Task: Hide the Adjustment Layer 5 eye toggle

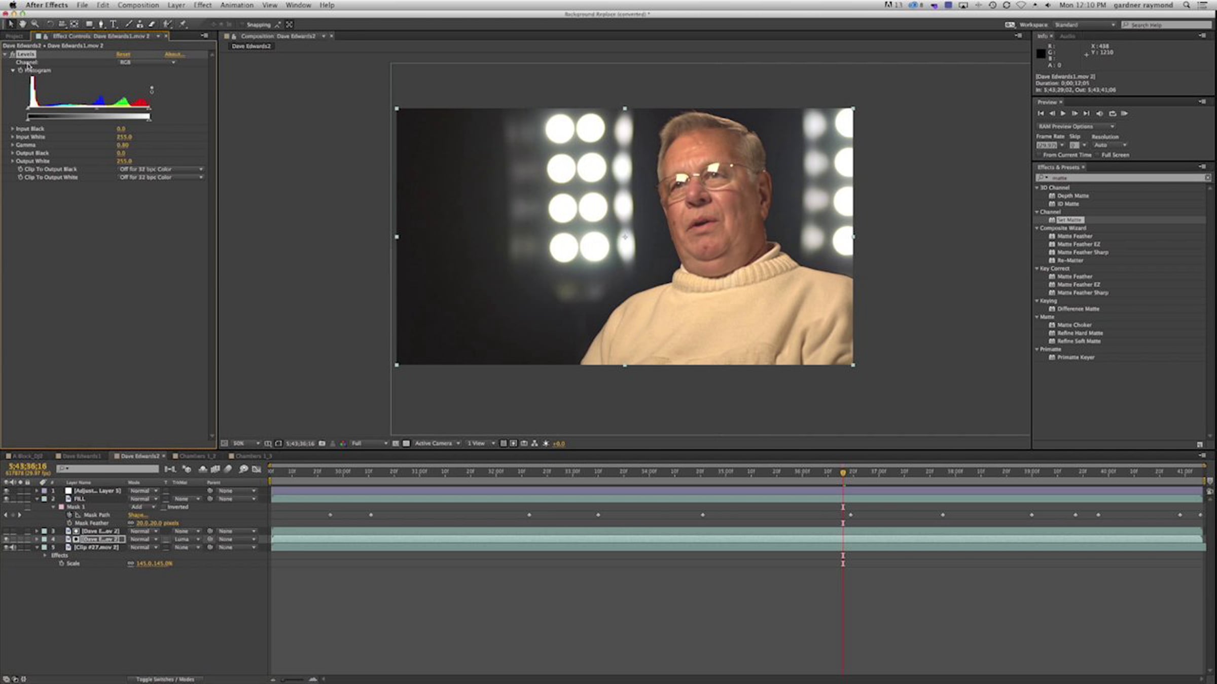Action: click(x=6, y=490)
